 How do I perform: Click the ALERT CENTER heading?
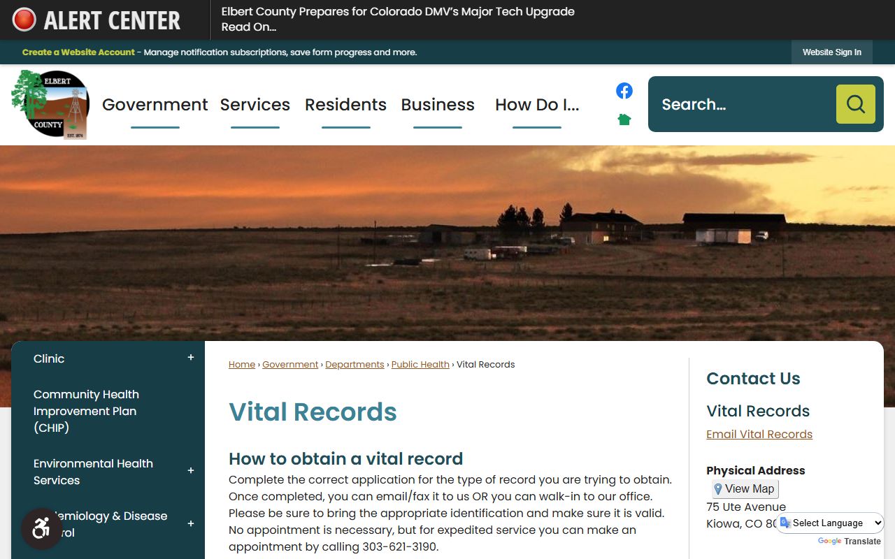pyautogui.click(x=112, y=20)
